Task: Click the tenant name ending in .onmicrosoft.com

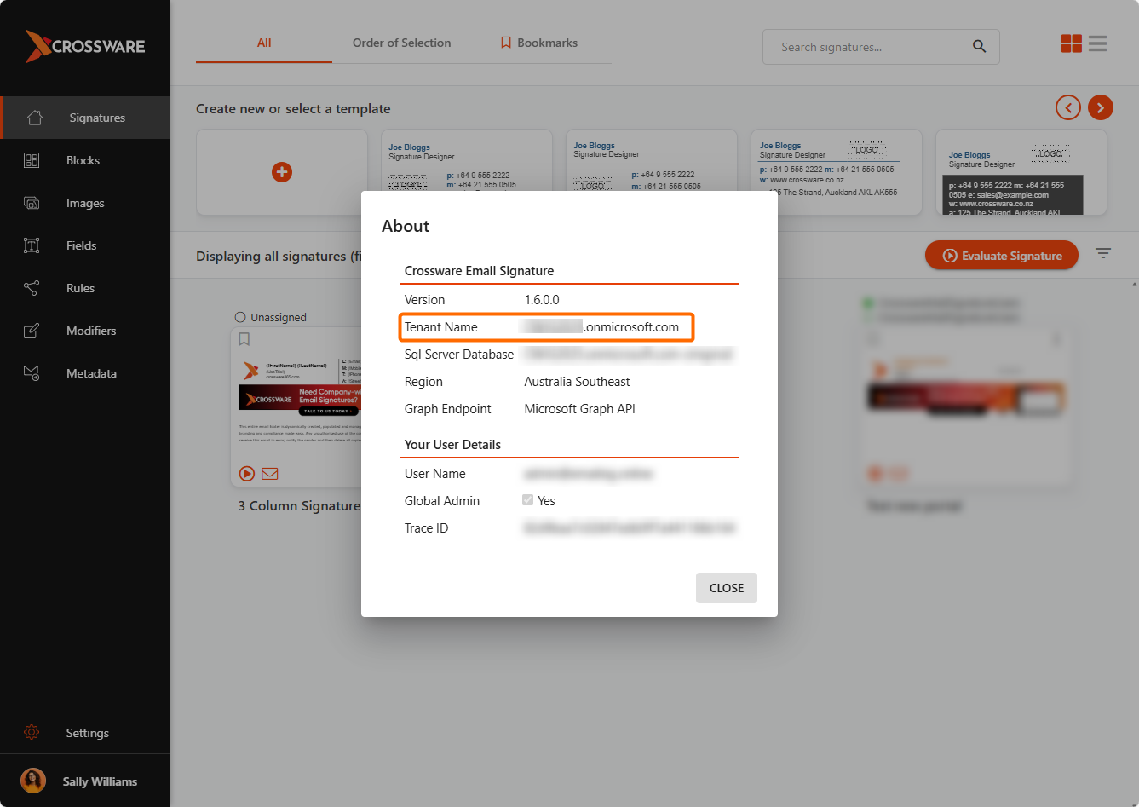Action: tap(601, 327)
